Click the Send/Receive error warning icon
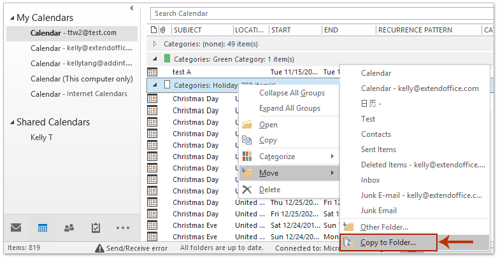 click(99, 248)
